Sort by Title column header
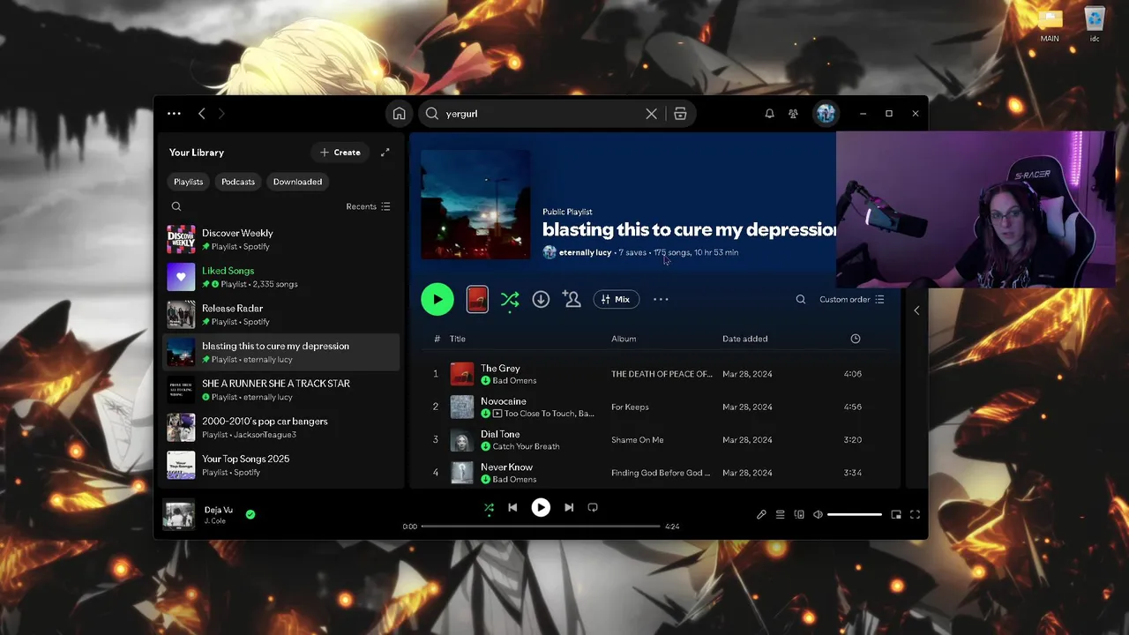Image resolution: width=1129 pixels, height=635 pixels. (x=457, y=339)
